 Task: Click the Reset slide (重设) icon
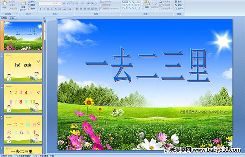[x=29, y=5]
